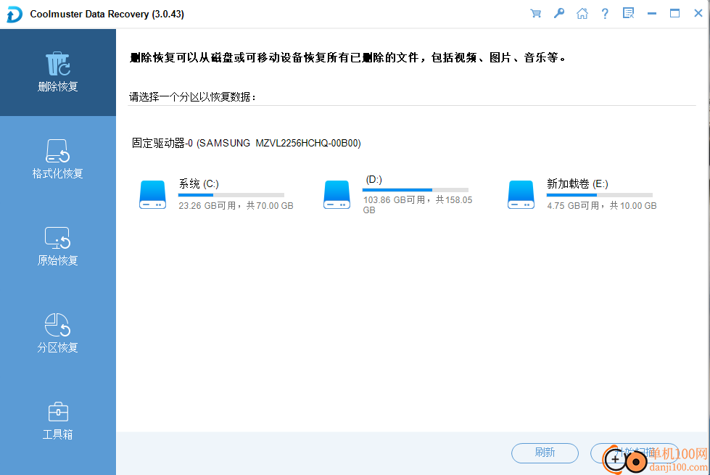Click the key register icon
710x475 pixels.
pyautogui.click(x=559, y=13)
